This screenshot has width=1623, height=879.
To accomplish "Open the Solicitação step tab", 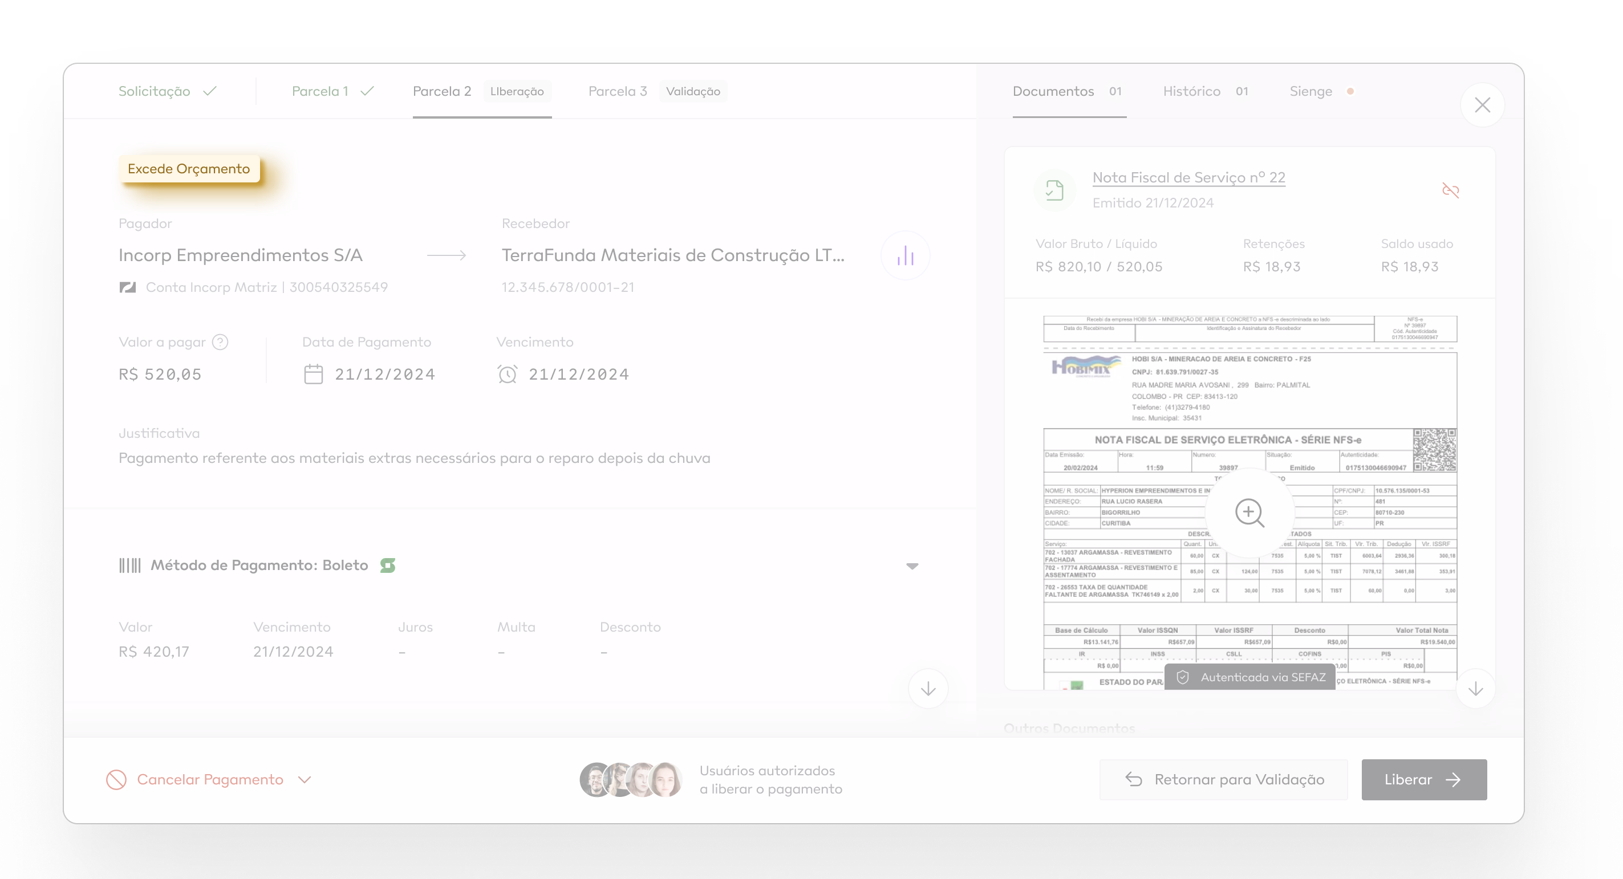I will 168,91.
